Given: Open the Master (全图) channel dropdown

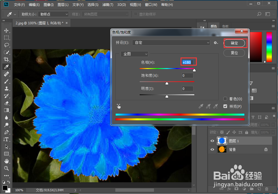Looking at the screenshot, I should pyautogui.click(x=134, y=54).
